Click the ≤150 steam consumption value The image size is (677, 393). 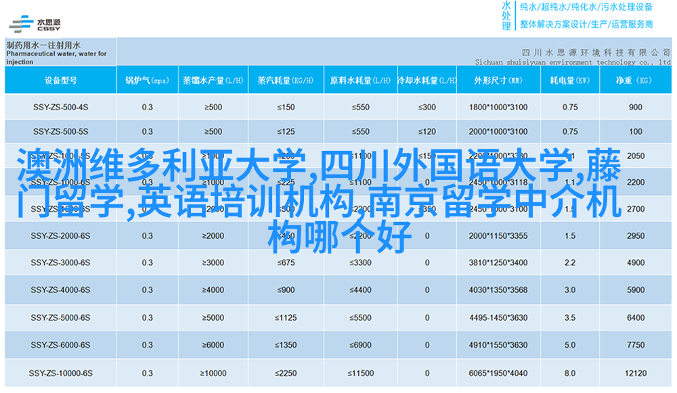(x=286, y=107)
